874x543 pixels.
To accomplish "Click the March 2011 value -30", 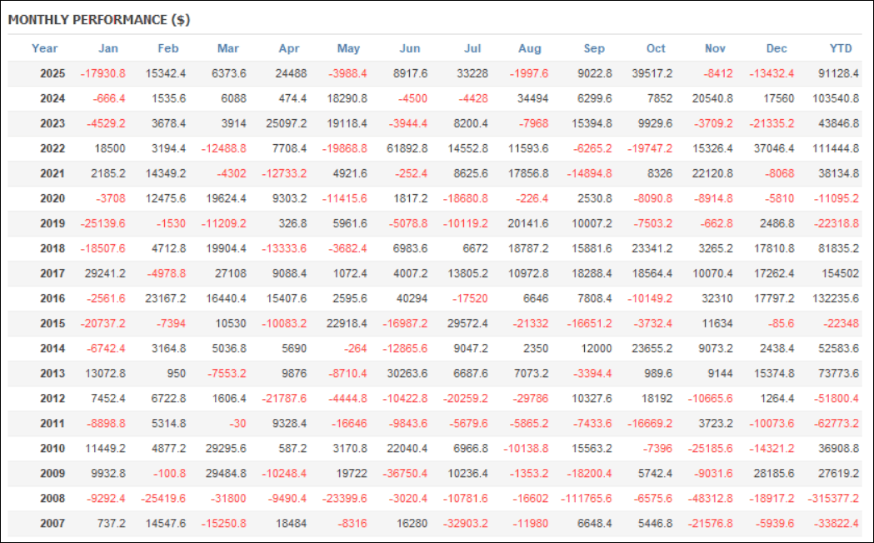I will (x=237, y=423).
